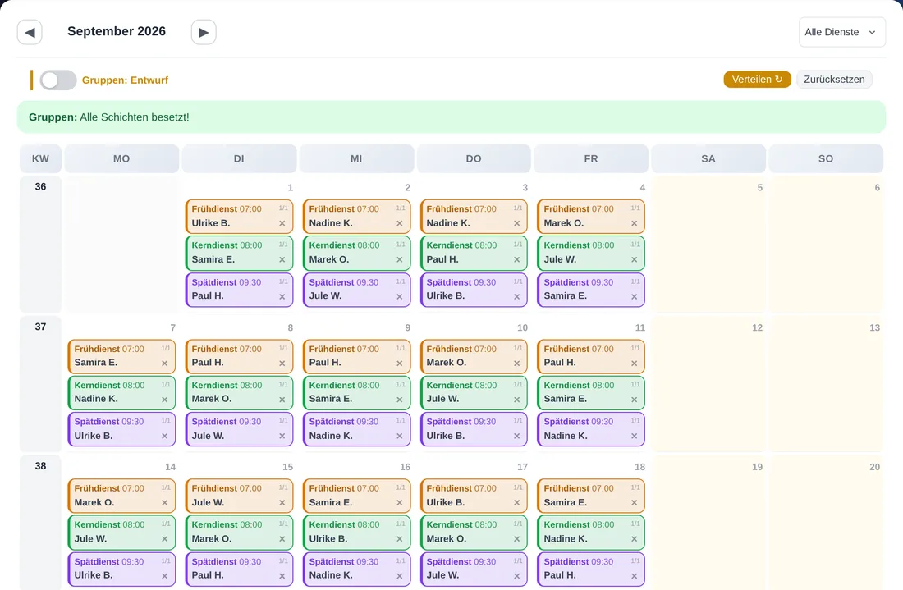Open Saturday September 5 day cell
Image resolution: width=903 pixels, height=590 pixels.
(x=708, y=245)
